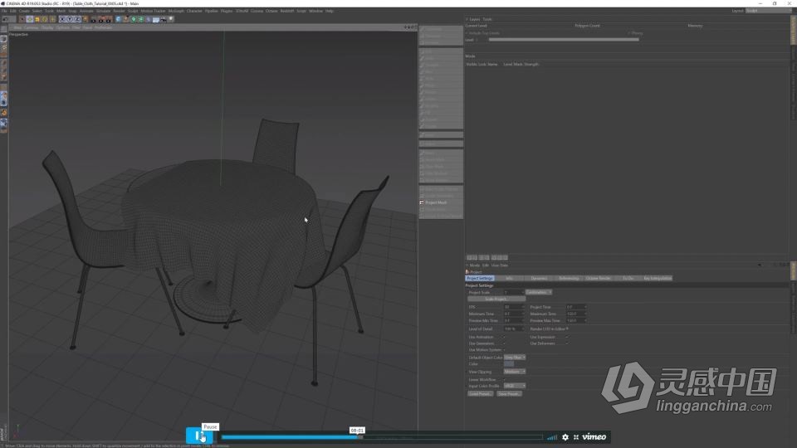Open the MoGraph menu
The image size is (797, 448).
[176, 11]
